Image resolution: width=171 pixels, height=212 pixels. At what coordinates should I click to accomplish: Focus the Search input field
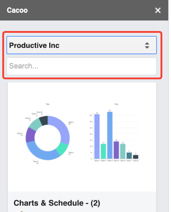click(x=82, y=66)
